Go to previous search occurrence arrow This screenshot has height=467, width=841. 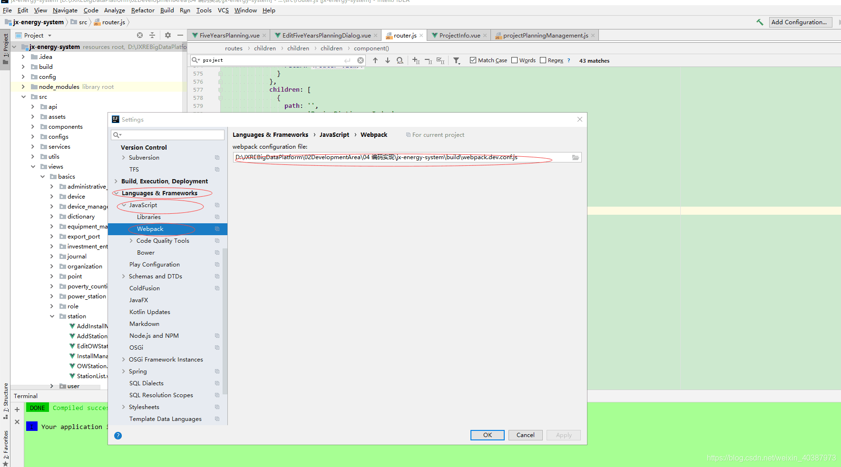coord(375,60)
